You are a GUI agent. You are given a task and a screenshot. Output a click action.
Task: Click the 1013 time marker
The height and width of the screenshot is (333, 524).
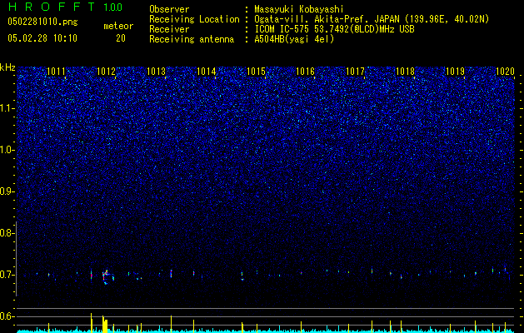156,72
